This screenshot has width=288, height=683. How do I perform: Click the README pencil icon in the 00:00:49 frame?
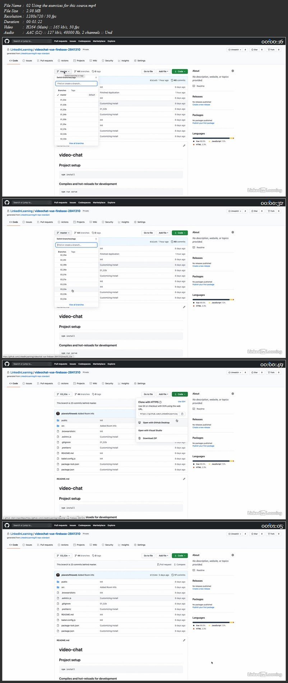tap(184, 479)
